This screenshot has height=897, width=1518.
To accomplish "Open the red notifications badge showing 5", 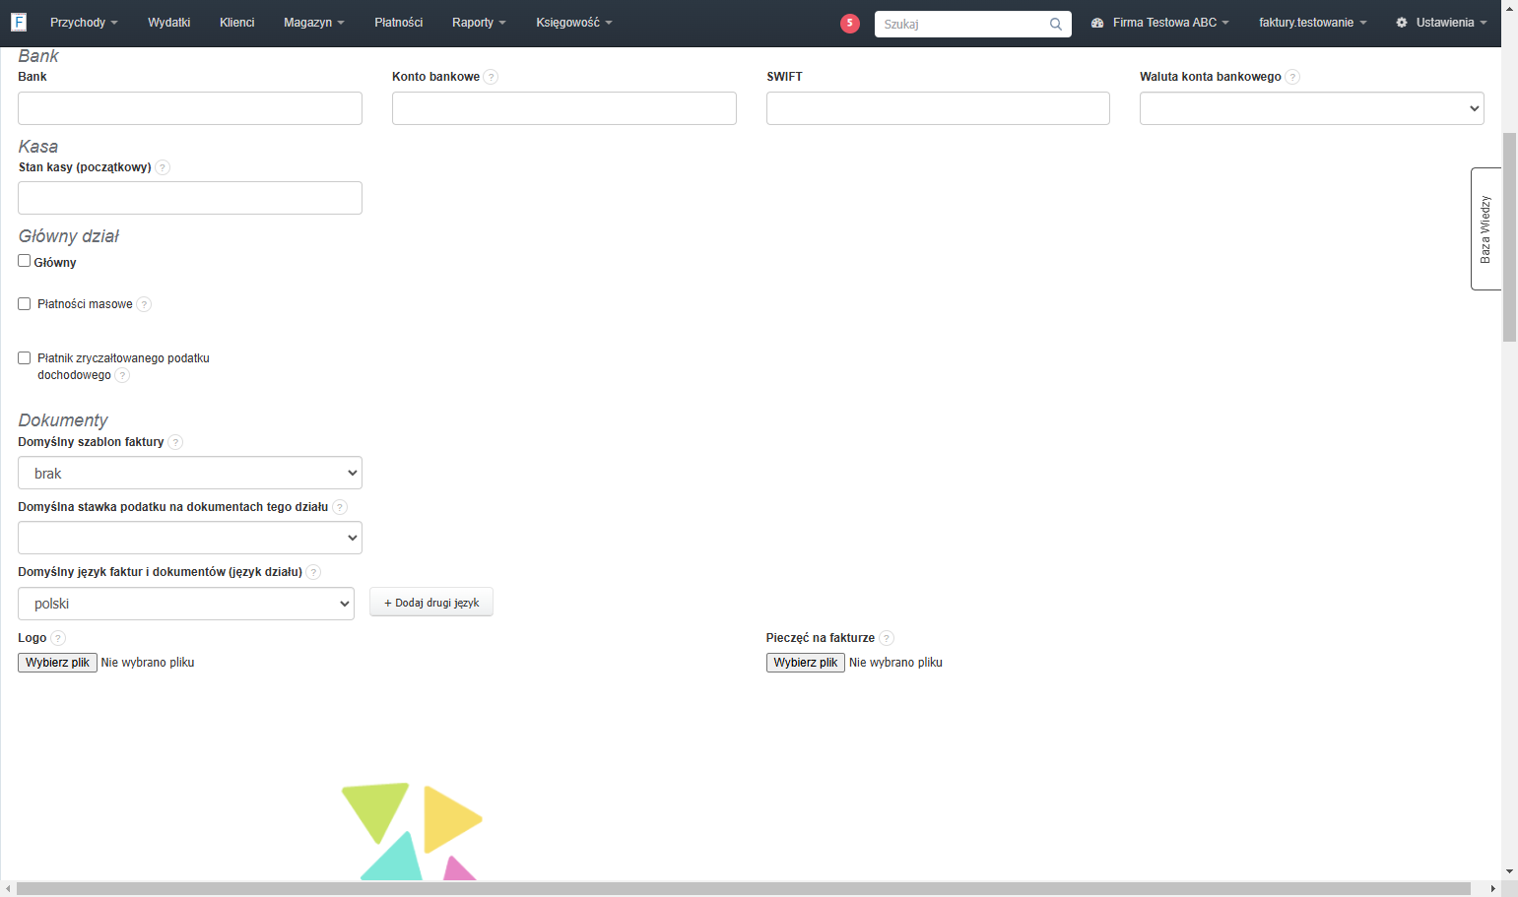I will point(850,24).
